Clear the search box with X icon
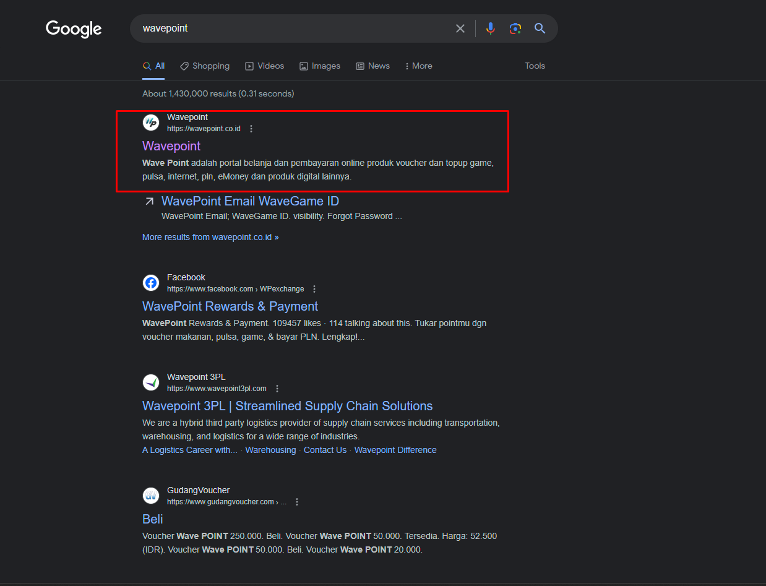 pyautogui.click(x=460, y=28)
